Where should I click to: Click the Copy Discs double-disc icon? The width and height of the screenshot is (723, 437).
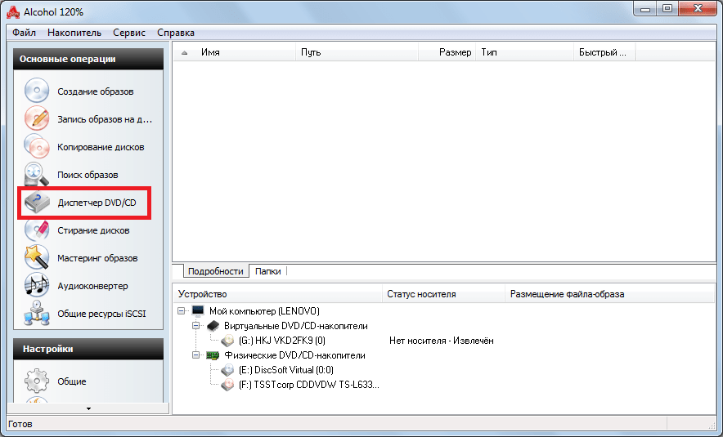coord(37,146)
